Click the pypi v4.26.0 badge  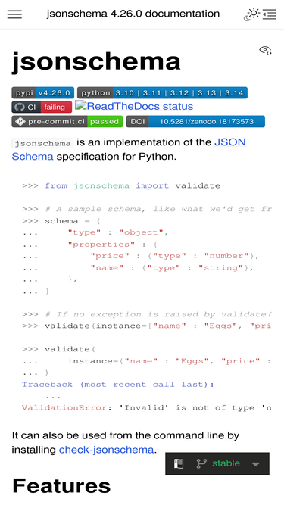point(43,93)
